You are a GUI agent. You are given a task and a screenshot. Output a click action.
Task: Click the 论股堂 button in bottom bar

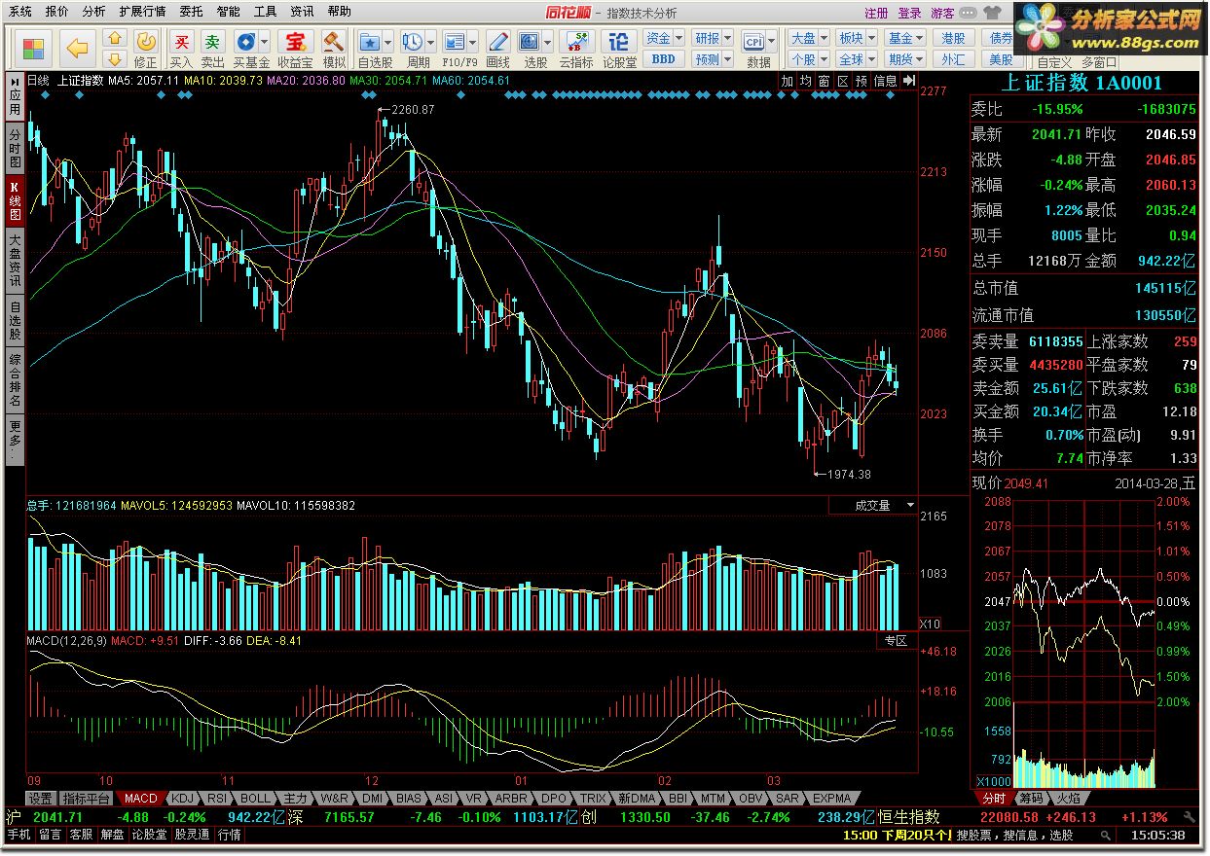(149, 835)
